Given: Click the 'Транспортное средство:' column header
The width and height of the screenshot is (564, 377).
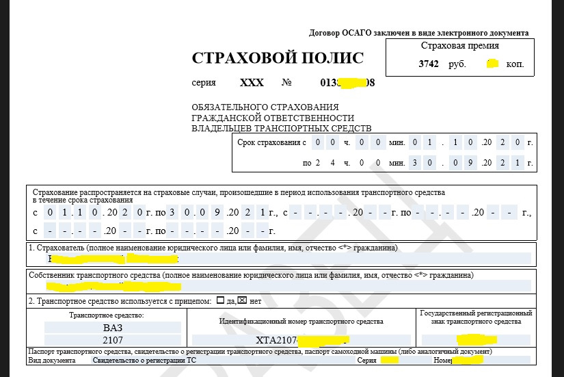Looking at the screenshot, I should click(107, 315).
